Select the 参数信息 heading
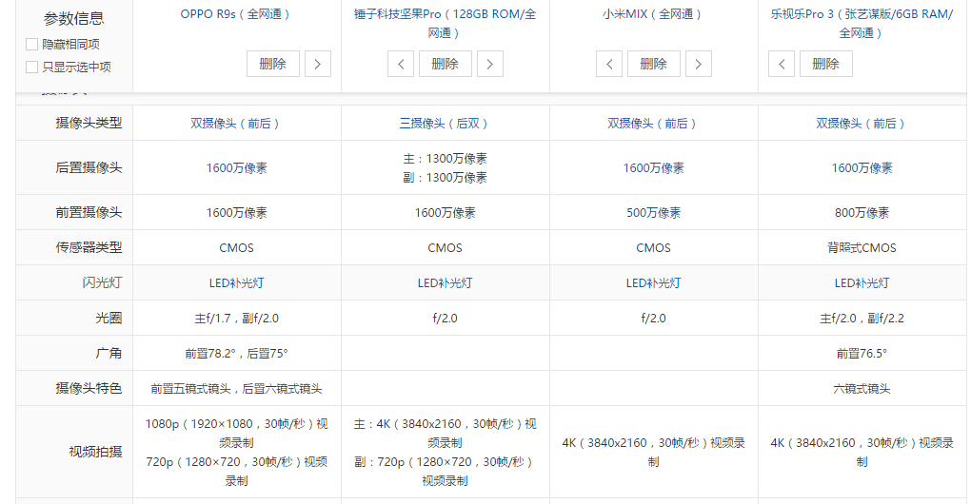Image resolution: width=971 pixels, height=504 pixels. coord(73,19)
